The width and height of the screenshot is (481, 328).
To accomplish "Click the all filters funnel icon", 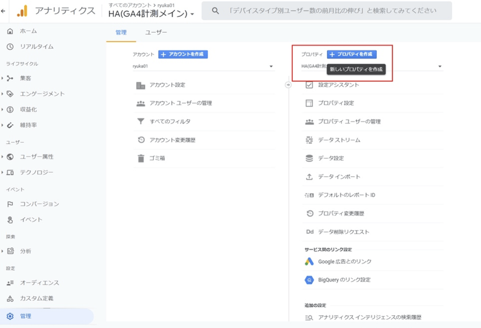I will 141,121.
